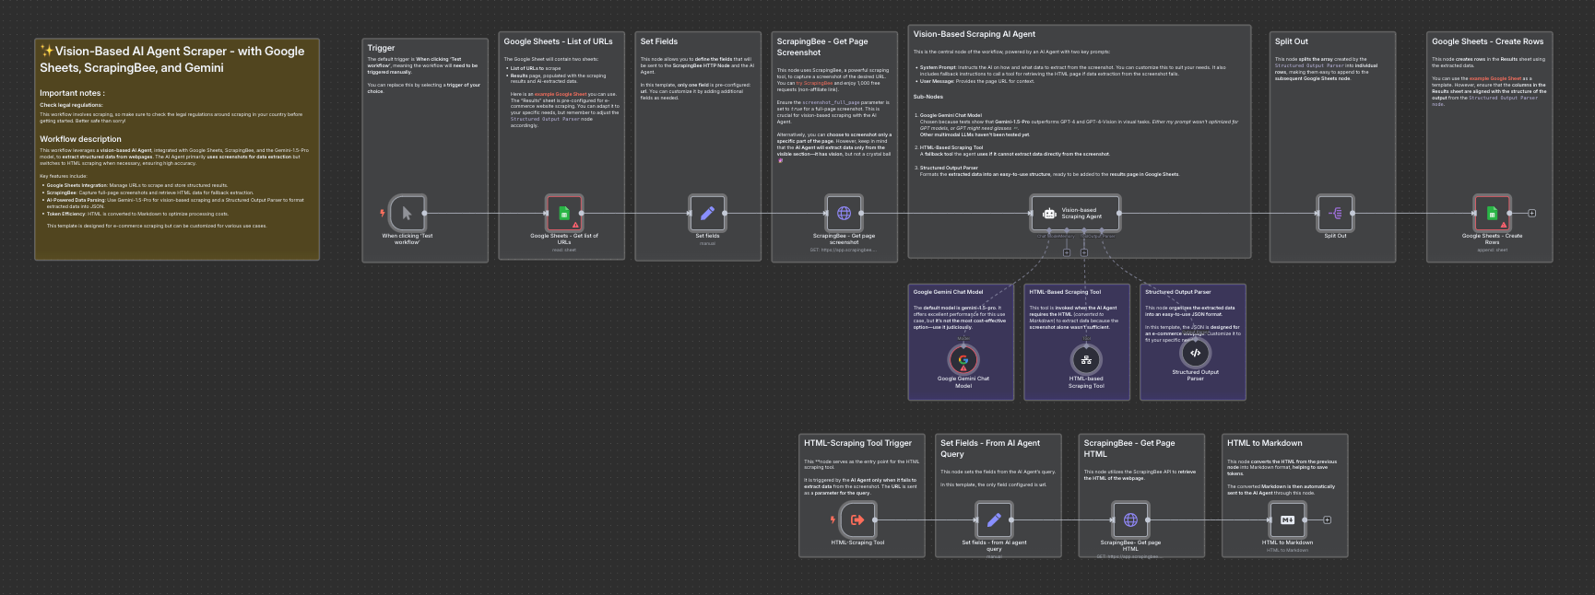Screen dimensions: 1595x595
Task: Select the Google Gemini Chat Model node
Action: click(x=963, y=359)
